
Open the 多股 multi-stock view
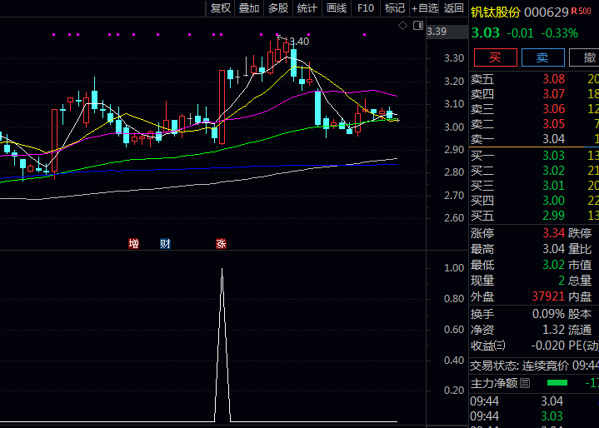click(x=278, y=8)
